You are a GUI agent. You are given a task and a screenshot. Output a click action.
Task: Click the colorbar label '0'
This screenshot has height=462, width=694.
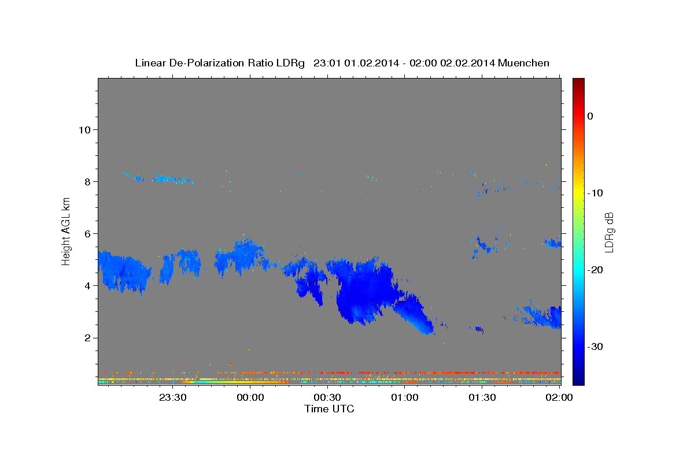click(590, 116)
